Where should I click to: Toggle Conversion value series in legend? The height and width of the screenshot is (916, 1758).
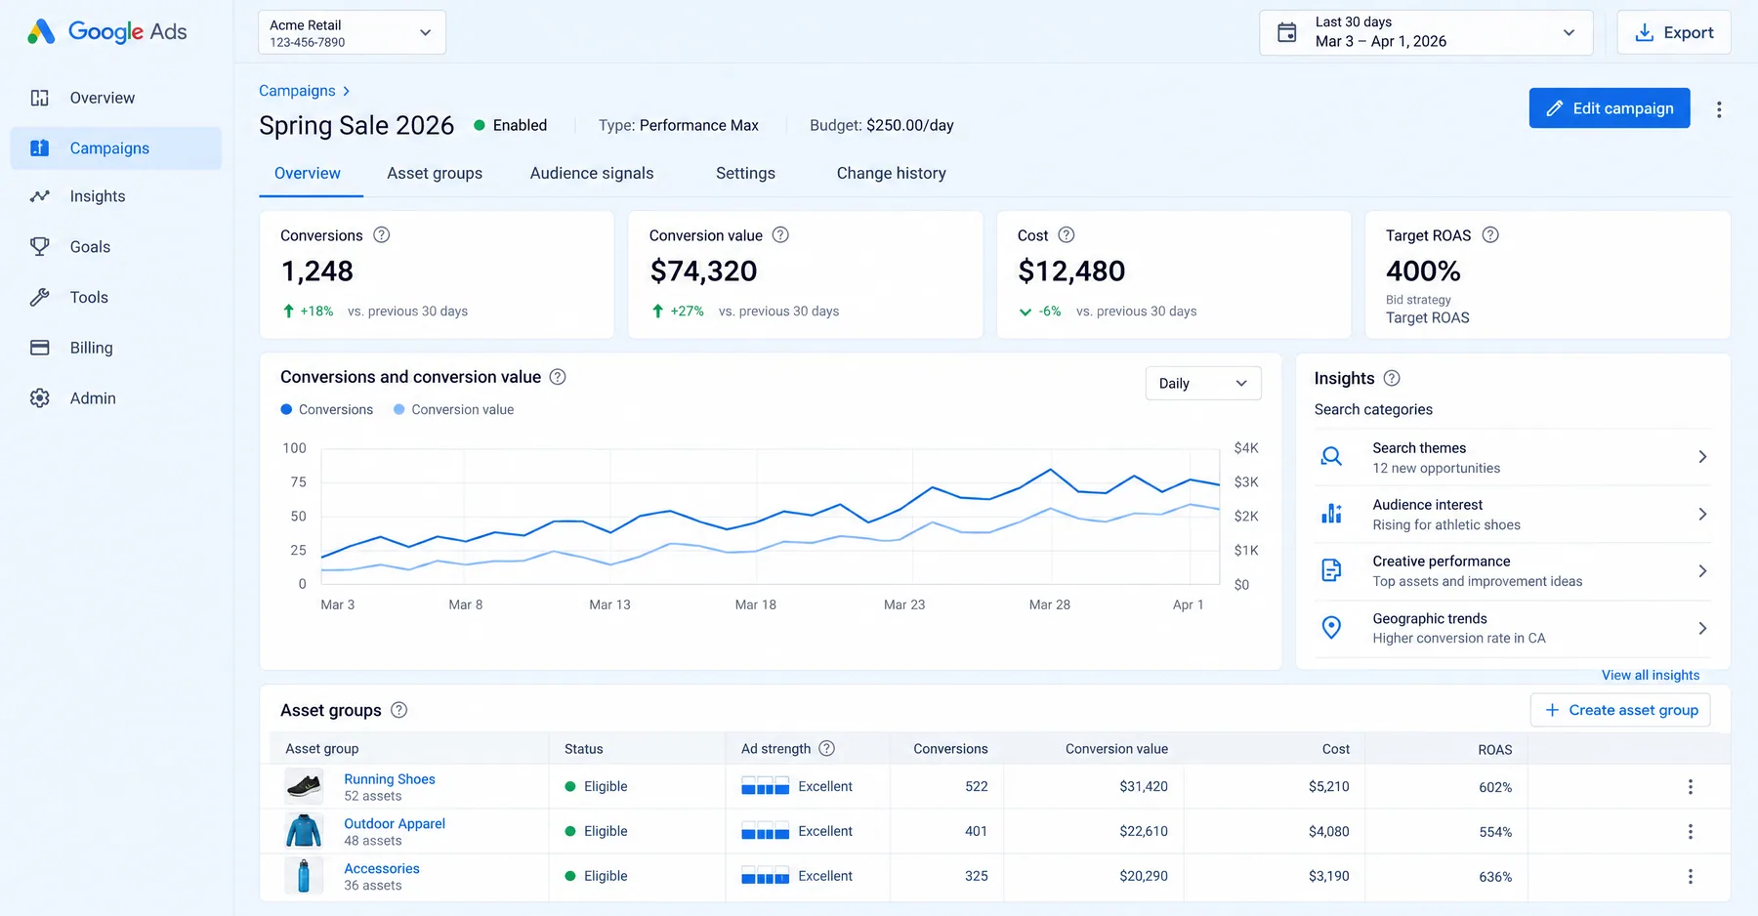[x=454, y=410]
